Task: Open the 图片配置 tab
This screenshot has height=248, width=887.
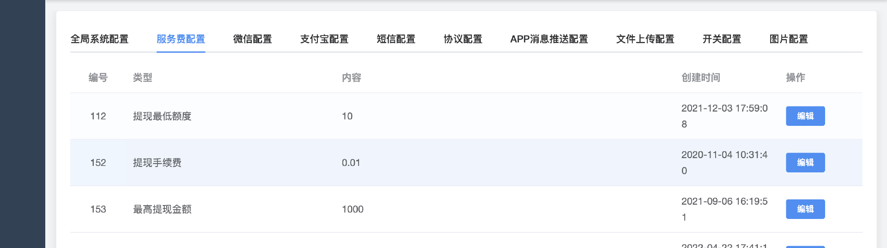Action: 789,39
